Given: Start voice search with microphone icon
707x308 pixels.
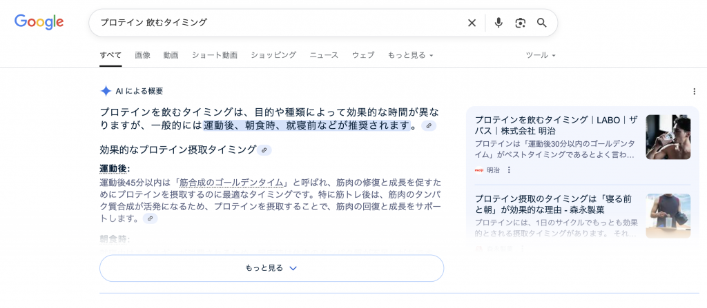Looking at the screenshot, I should tap(498, 23).
